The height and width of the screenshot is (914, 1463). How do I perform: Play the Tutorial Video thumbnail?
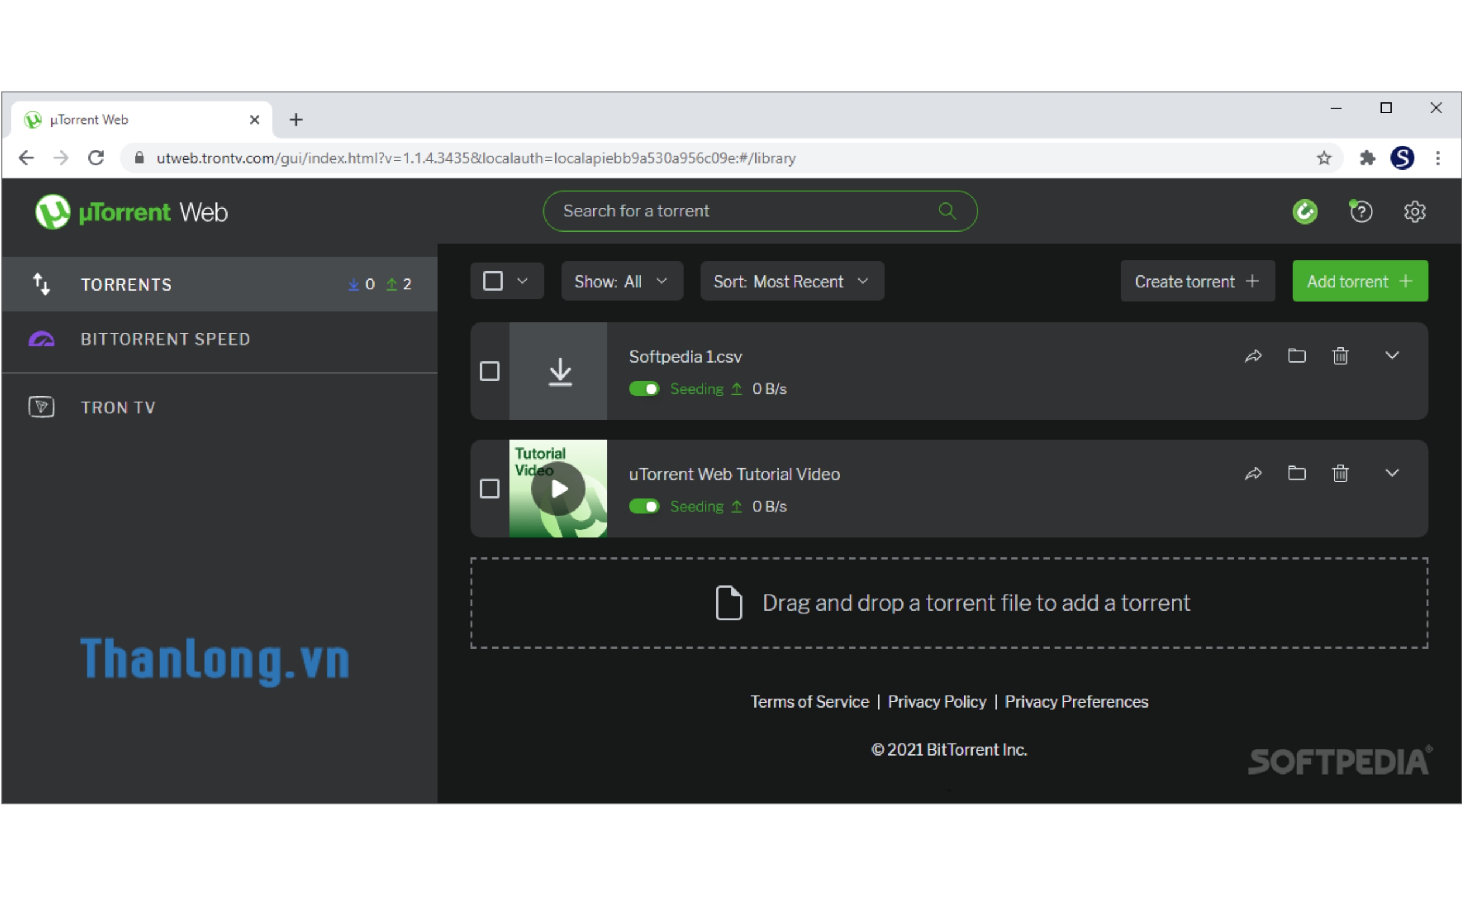(558, 488)
